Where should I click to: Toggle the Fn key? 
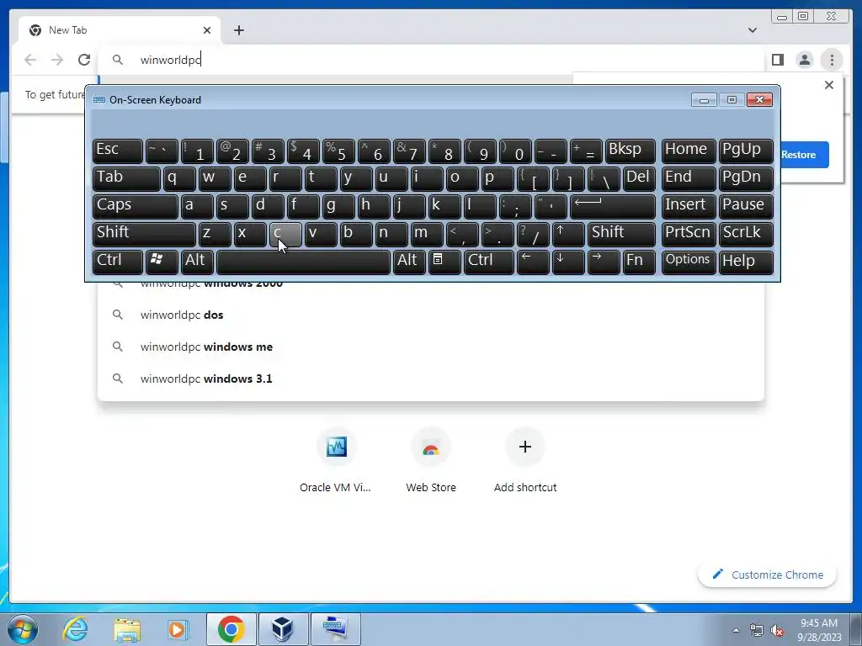639,262
